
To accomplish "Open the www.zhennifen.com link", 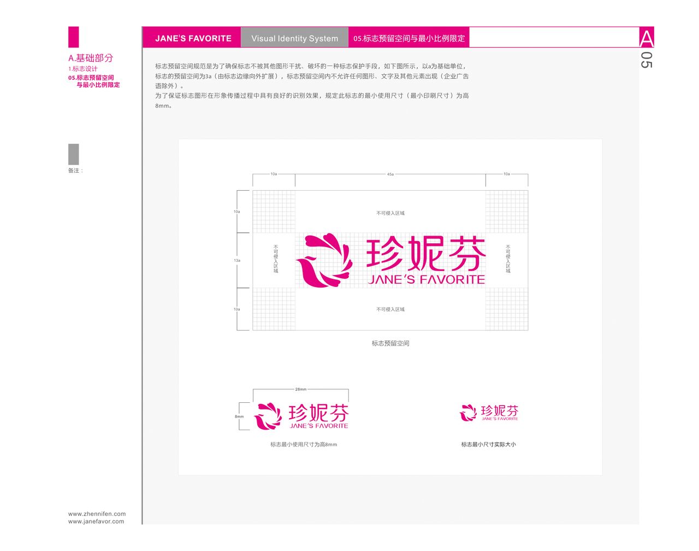I will coord(97,514).
